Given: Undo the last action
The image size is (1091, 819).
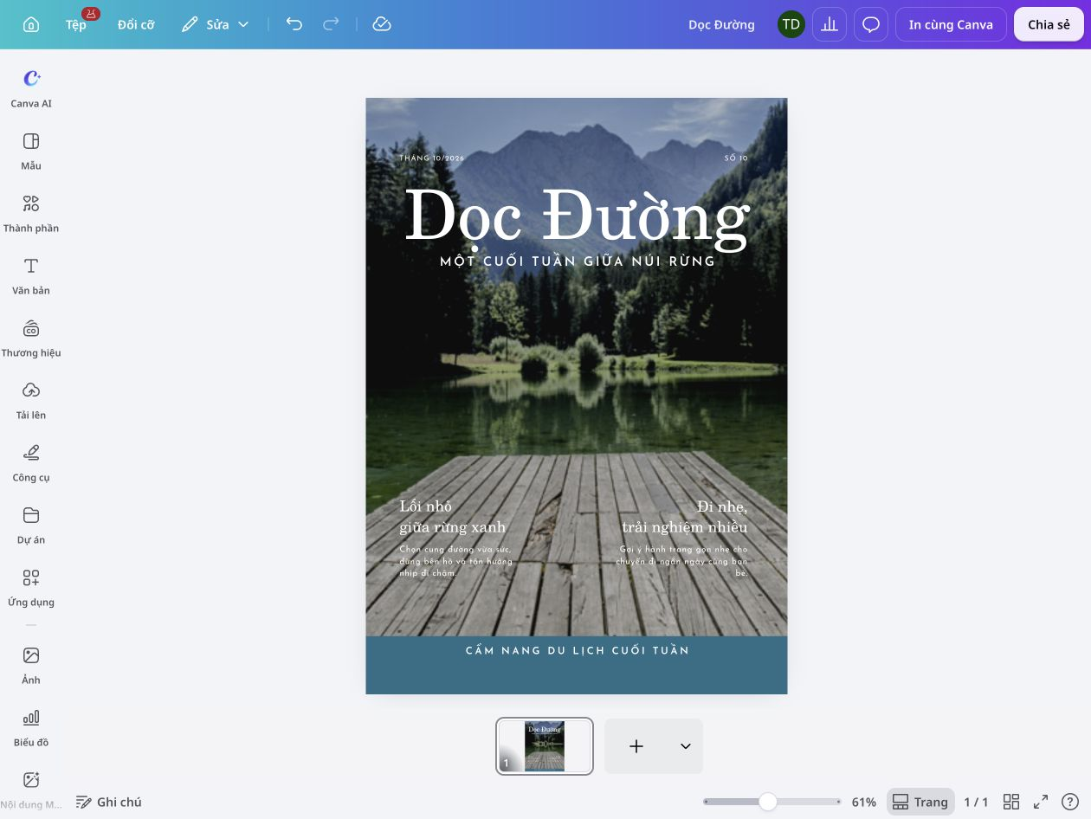Looking at the screenshot, I should [x=294, y=24].
